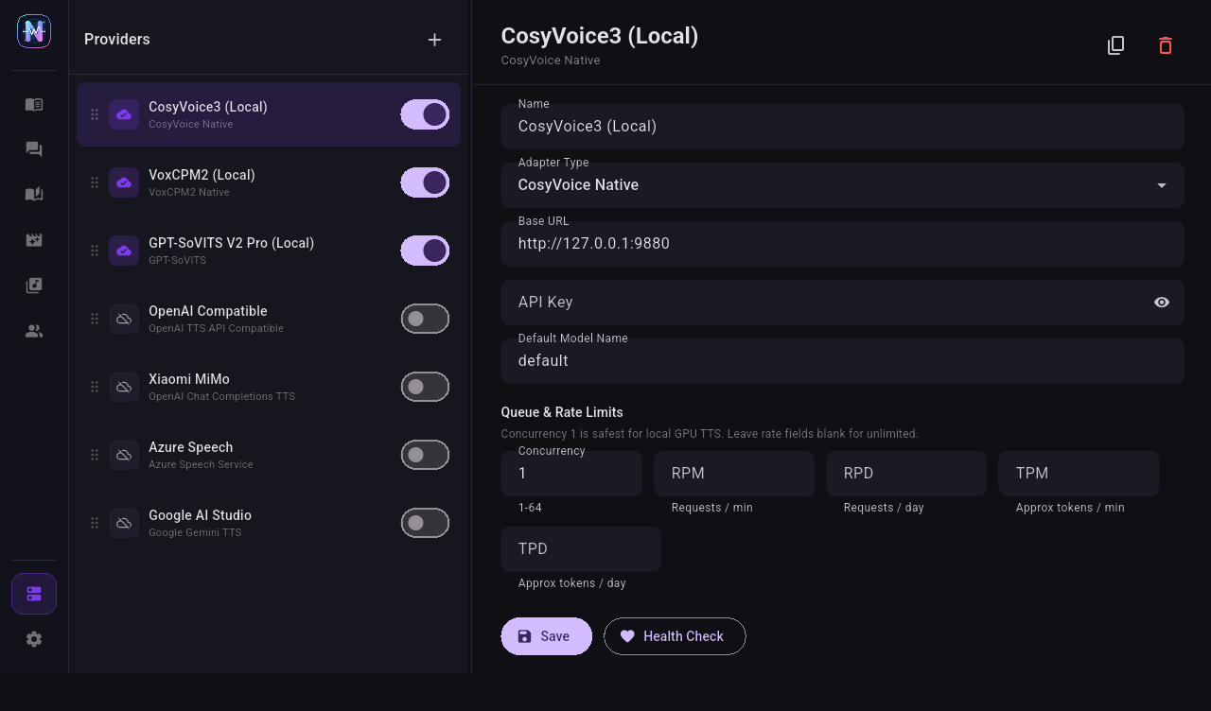Enable the Azure Speech provider toggle

click(x=425, y=455)
